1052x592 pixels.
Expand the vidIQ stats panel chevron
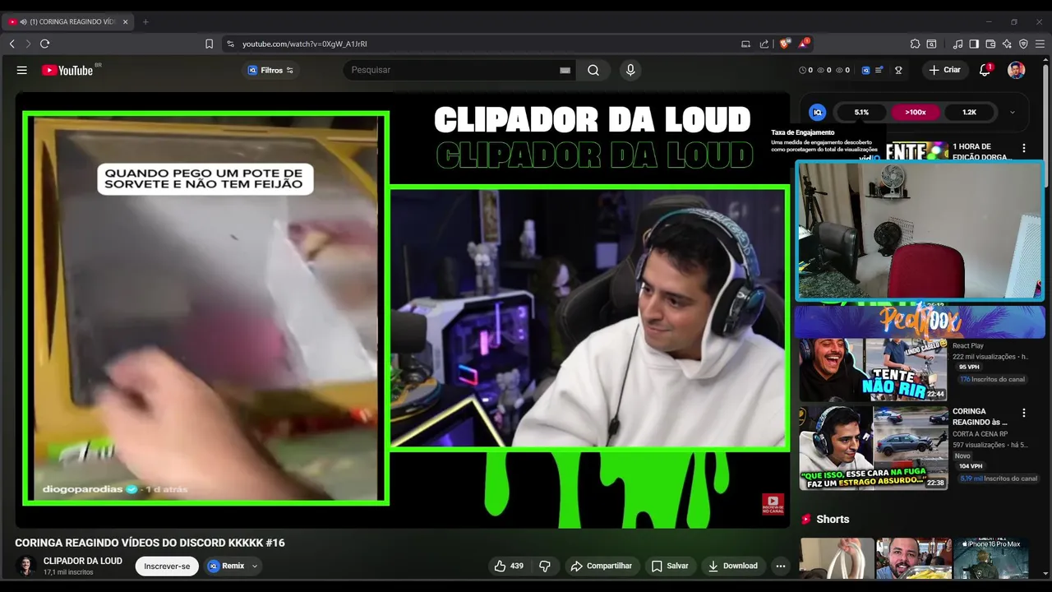[1012, 112]
